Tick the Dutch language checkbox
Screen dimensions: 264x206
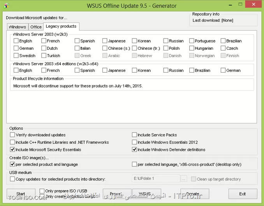coord(44,48)
